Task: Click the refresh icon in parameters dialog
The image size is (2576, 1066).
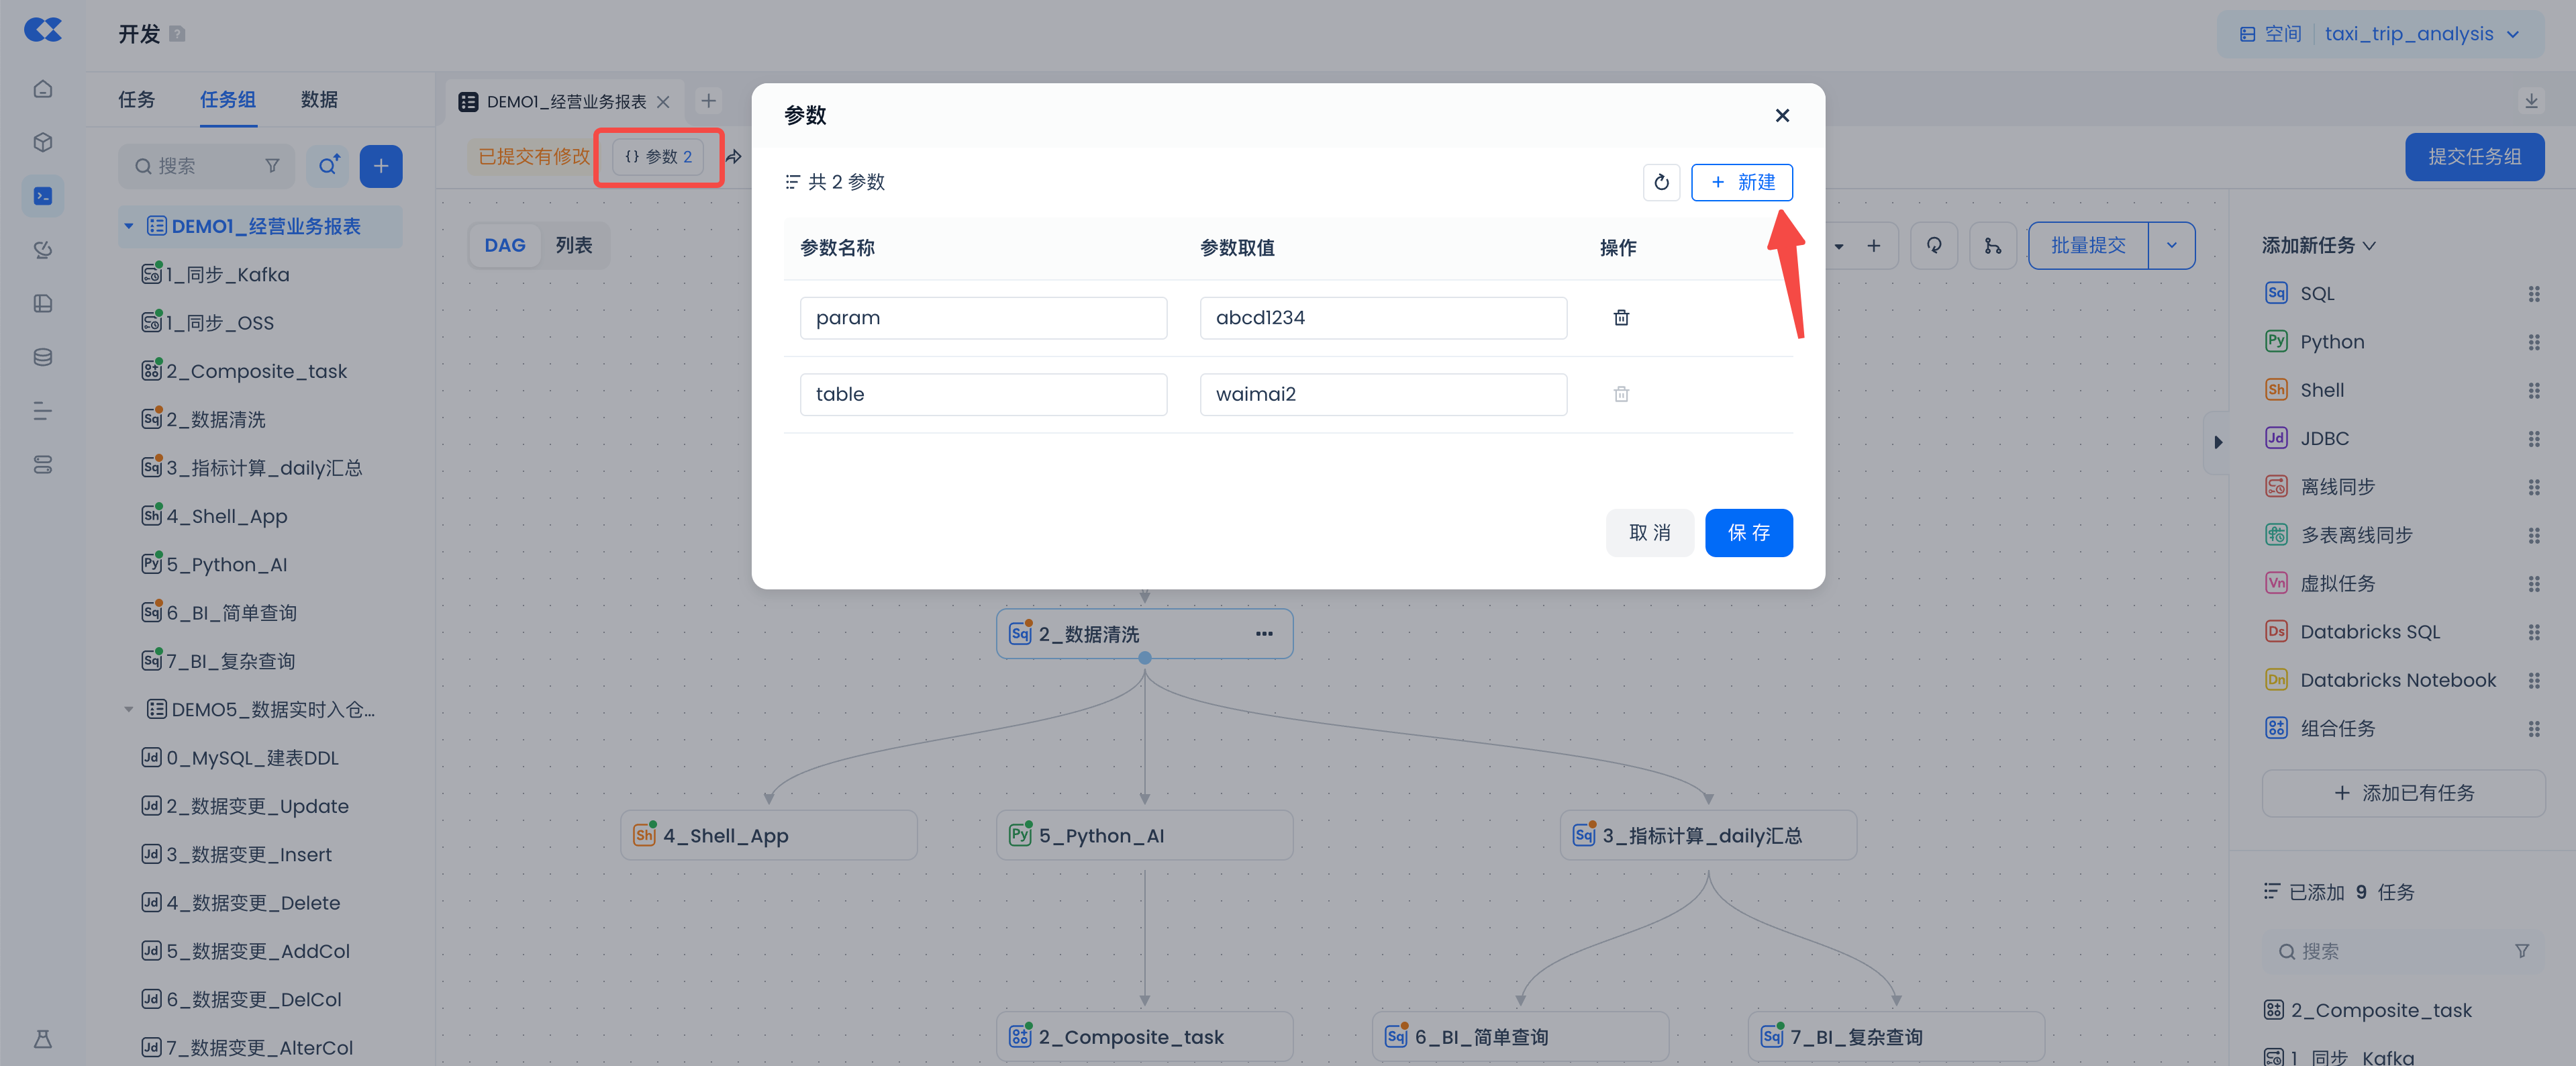Action: (x=1661, y=182)
